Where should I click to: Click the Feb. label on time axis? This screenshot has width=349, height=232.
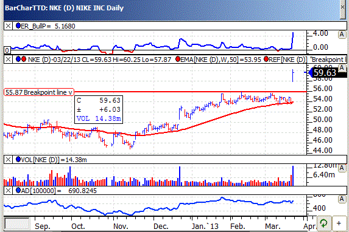point(238,227)
